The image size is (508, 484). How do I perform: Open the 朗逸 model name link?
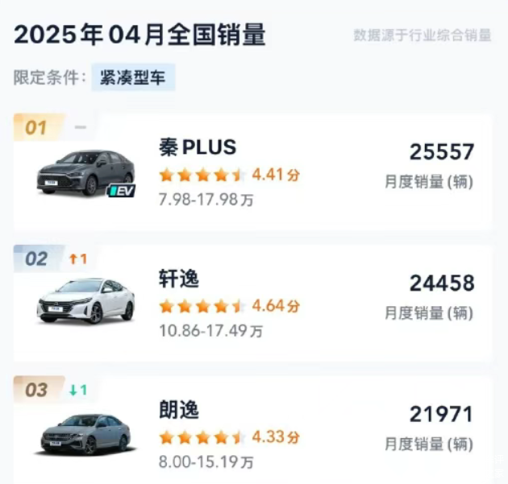(x=179, y=411)
